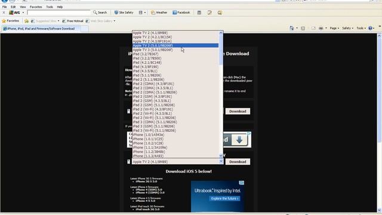Click the calendar-style icon after Facebook

coord(199,13)
